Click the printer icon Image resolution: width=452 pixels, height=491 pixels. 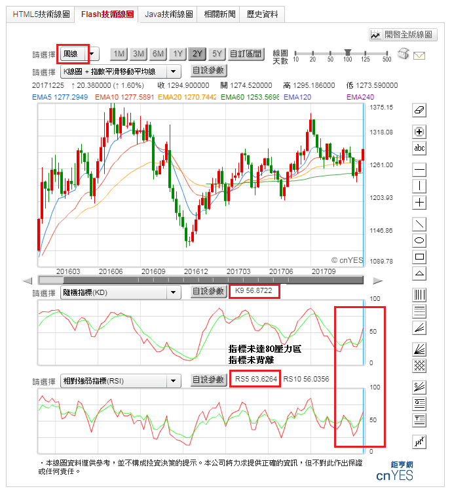(x=403, y=54)
